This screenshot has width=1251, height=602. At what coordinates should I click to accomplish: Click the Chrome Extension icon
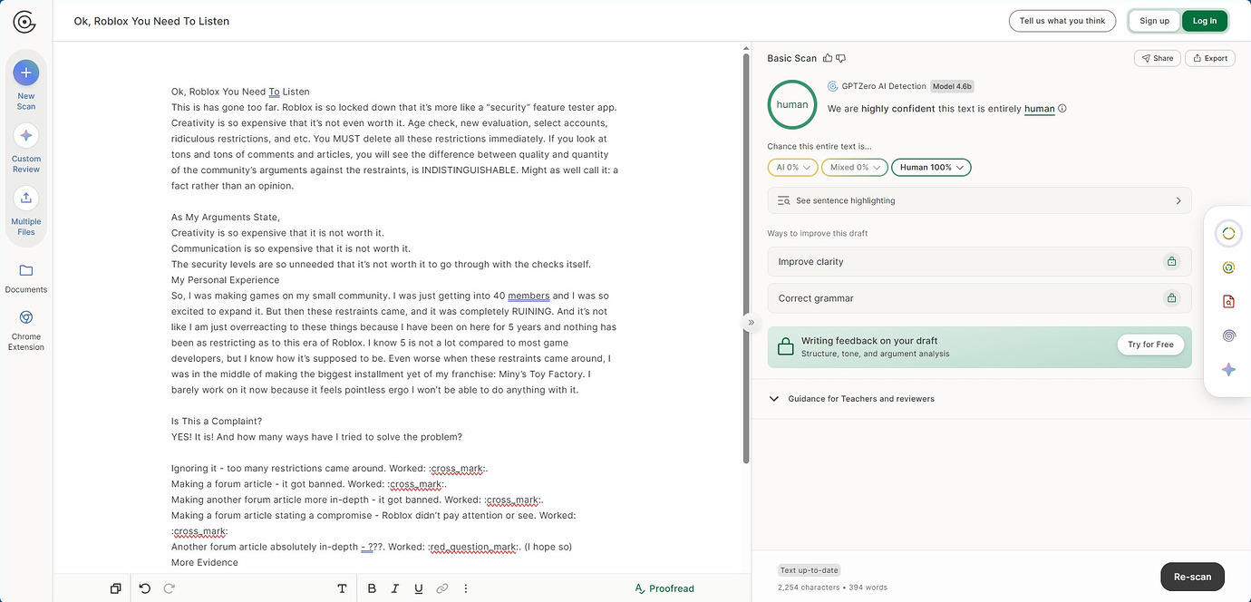(26, 317)
